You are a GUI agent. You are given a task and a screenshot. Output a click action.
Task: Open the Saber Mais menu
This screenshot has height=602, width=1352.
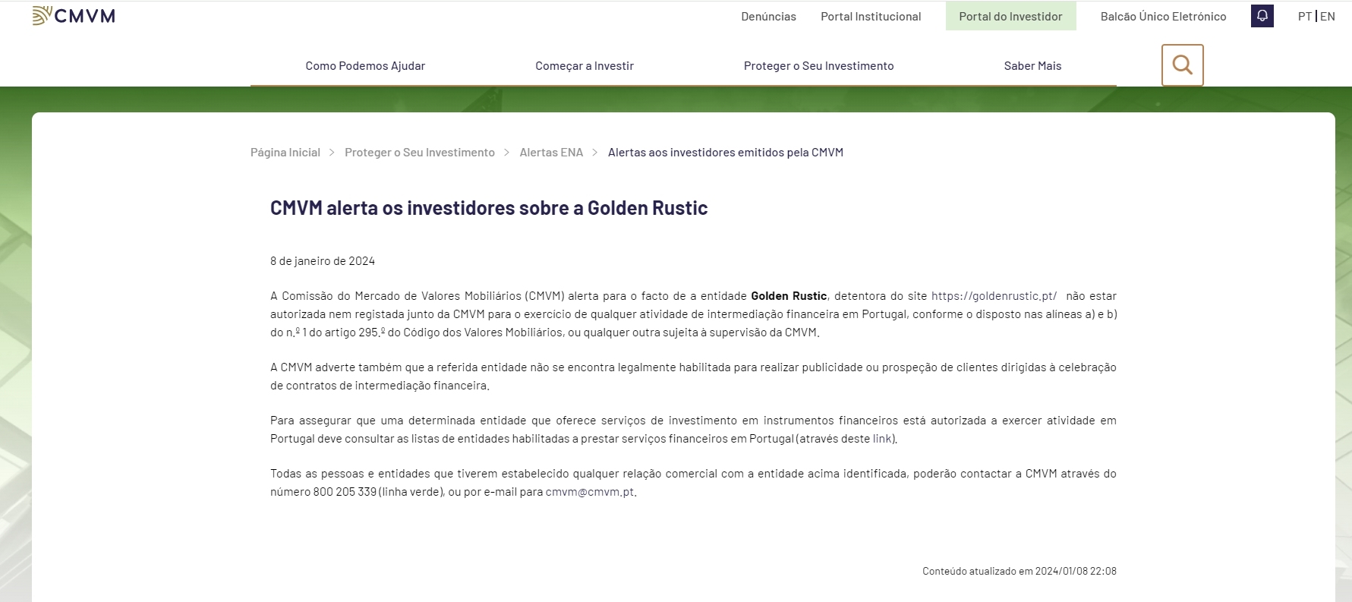tap(1032, 66)
